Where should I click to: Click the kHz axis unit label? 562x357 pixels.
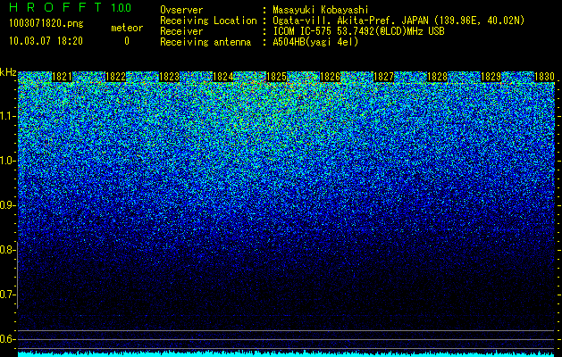(x=8, y=72)
